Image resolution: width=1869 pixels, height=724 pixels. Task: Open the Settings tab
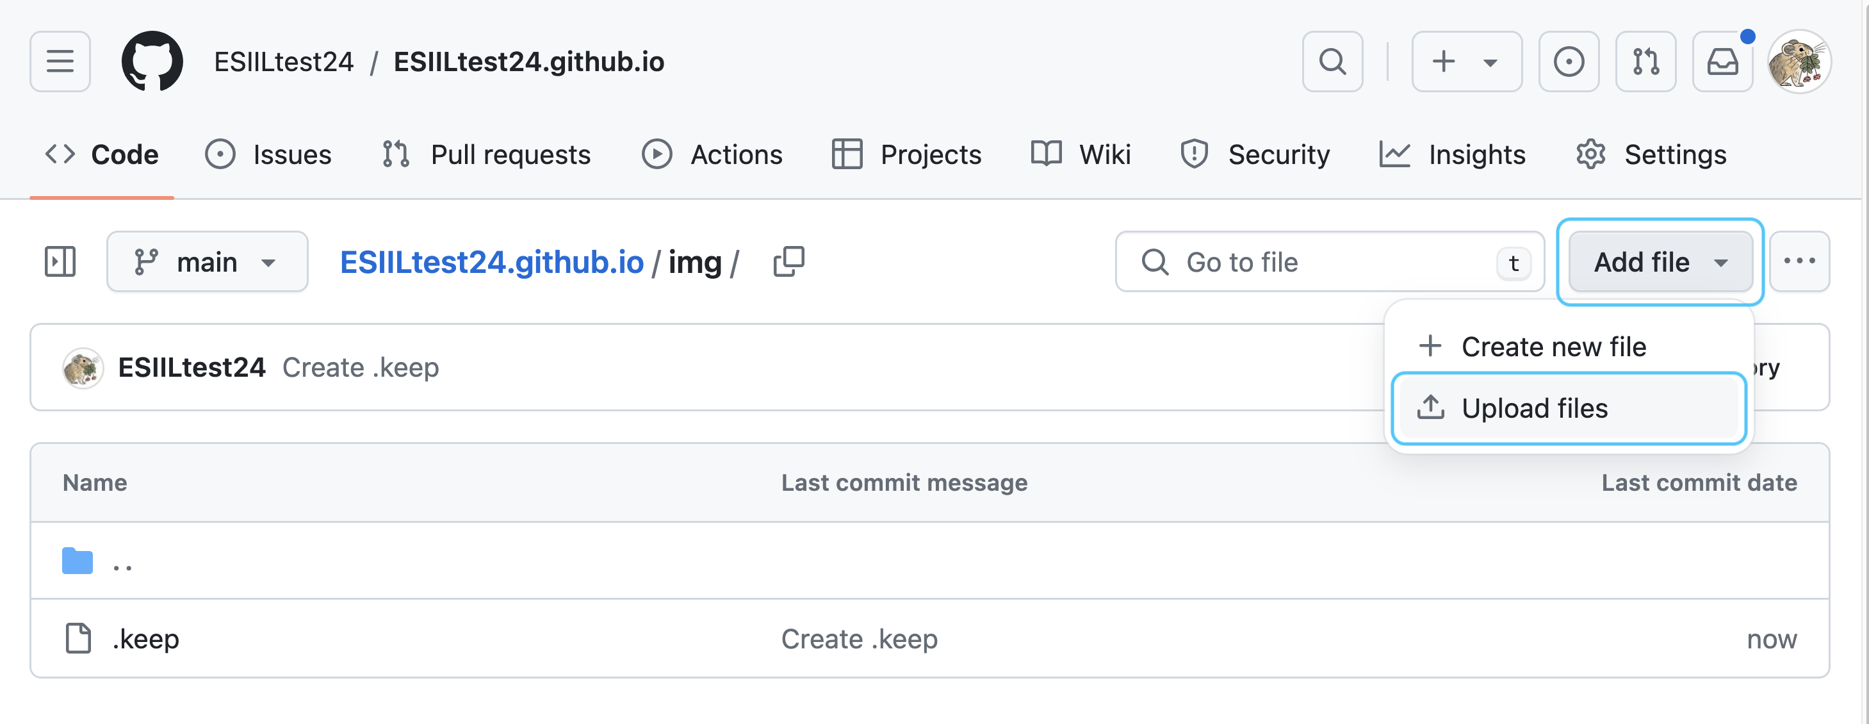pos(1651,154)
